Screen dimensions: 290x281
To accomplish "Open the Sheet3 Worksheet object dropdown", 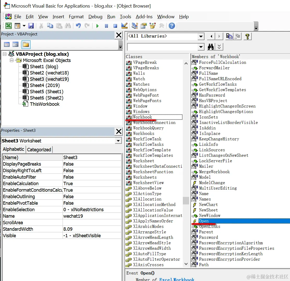I will coord(118,141).
